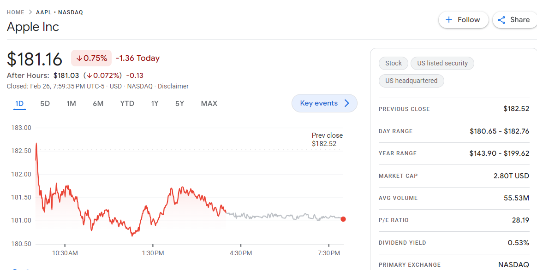Click the 0.75% down percentage badge

point(91,58)
